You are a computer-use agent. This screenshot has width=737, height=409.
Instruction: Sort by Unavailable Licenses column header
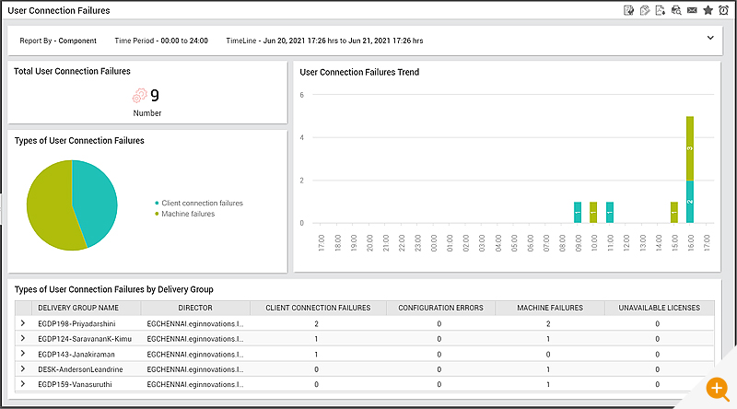click(659, 308)
